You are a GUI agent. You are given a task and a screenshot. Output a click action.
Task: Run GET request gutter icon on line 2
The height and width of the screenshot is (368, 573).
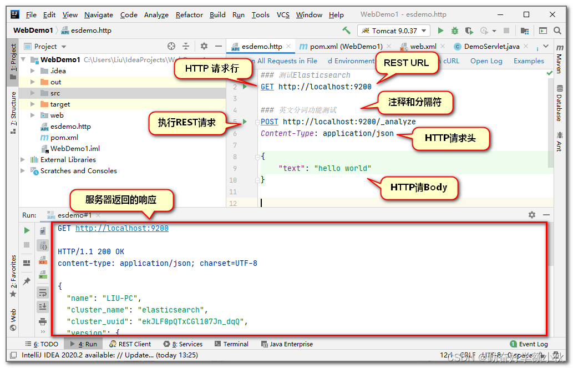tap(245, 87)
